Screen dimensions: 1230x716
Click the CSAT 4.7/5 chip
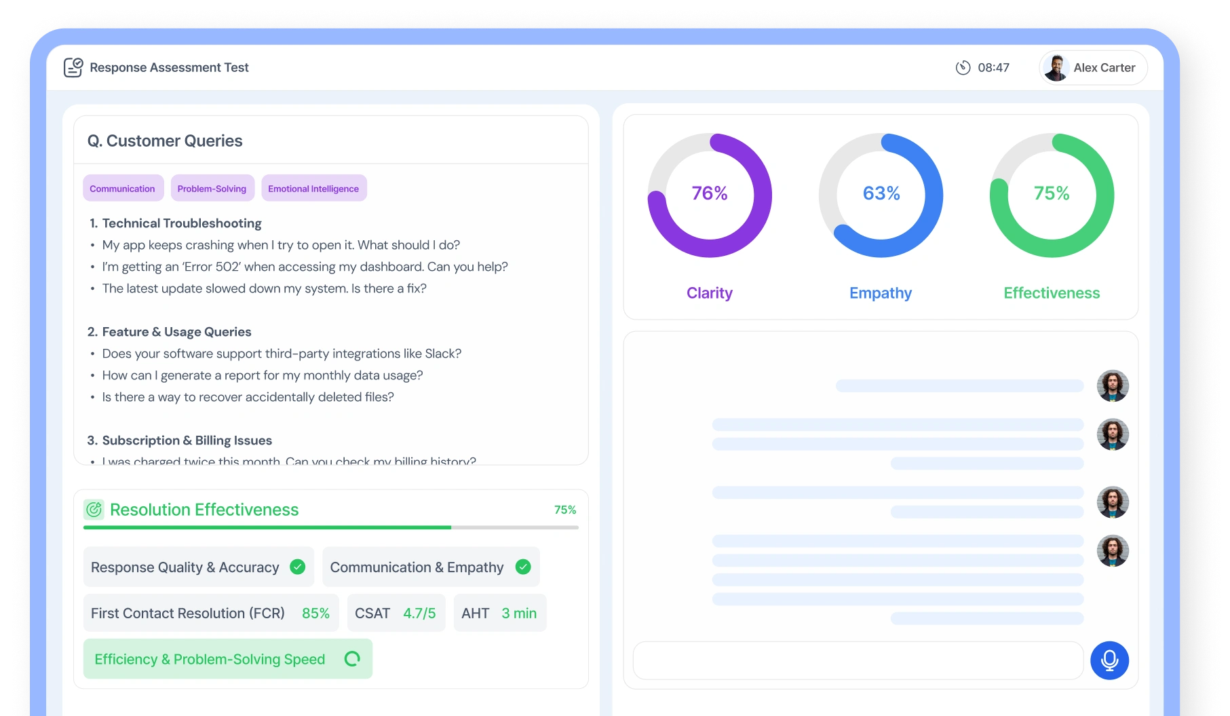pos(396,613)
